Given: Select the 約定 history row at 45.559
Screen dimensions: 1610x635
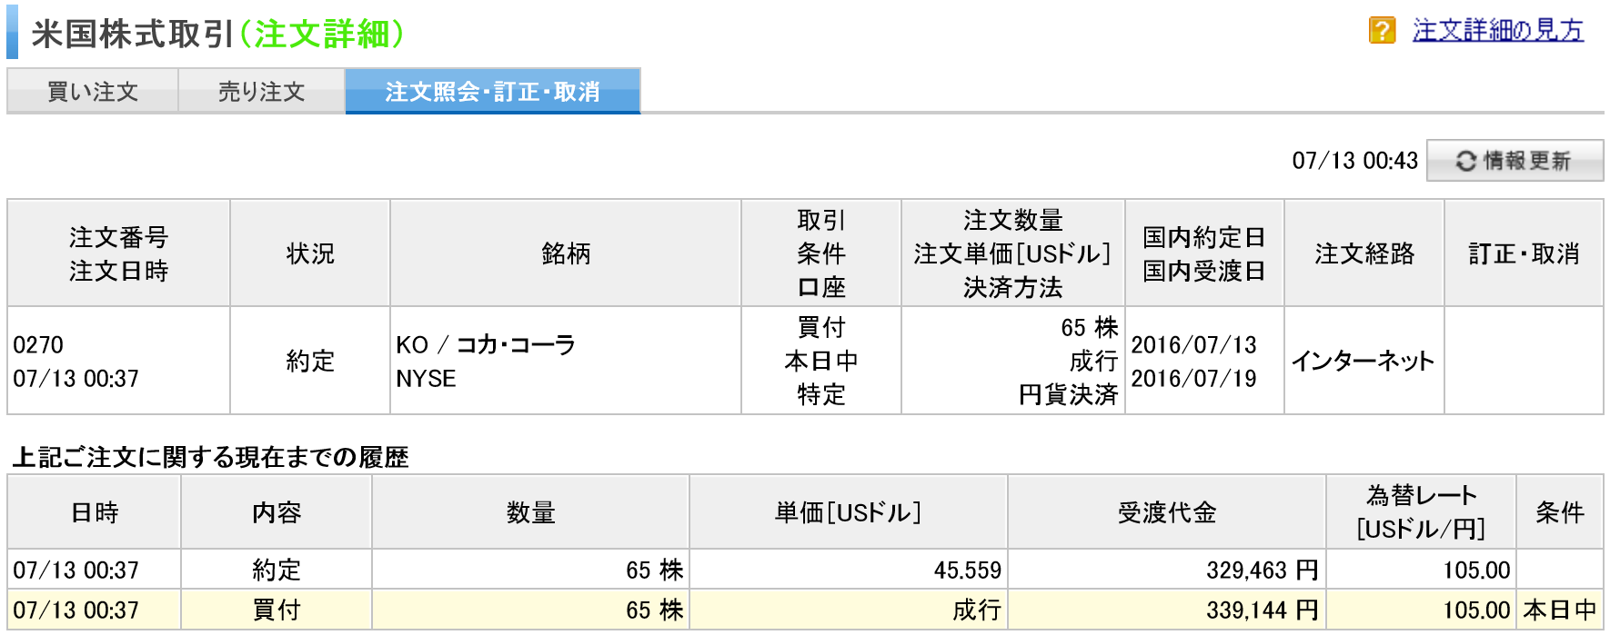Looking at the screenshot, I should 805,570.
